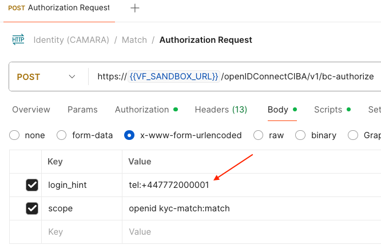The image size is (381, 249).
Task: Uncheck the login_hint parameter checkbox
Action: pos(32,185)
